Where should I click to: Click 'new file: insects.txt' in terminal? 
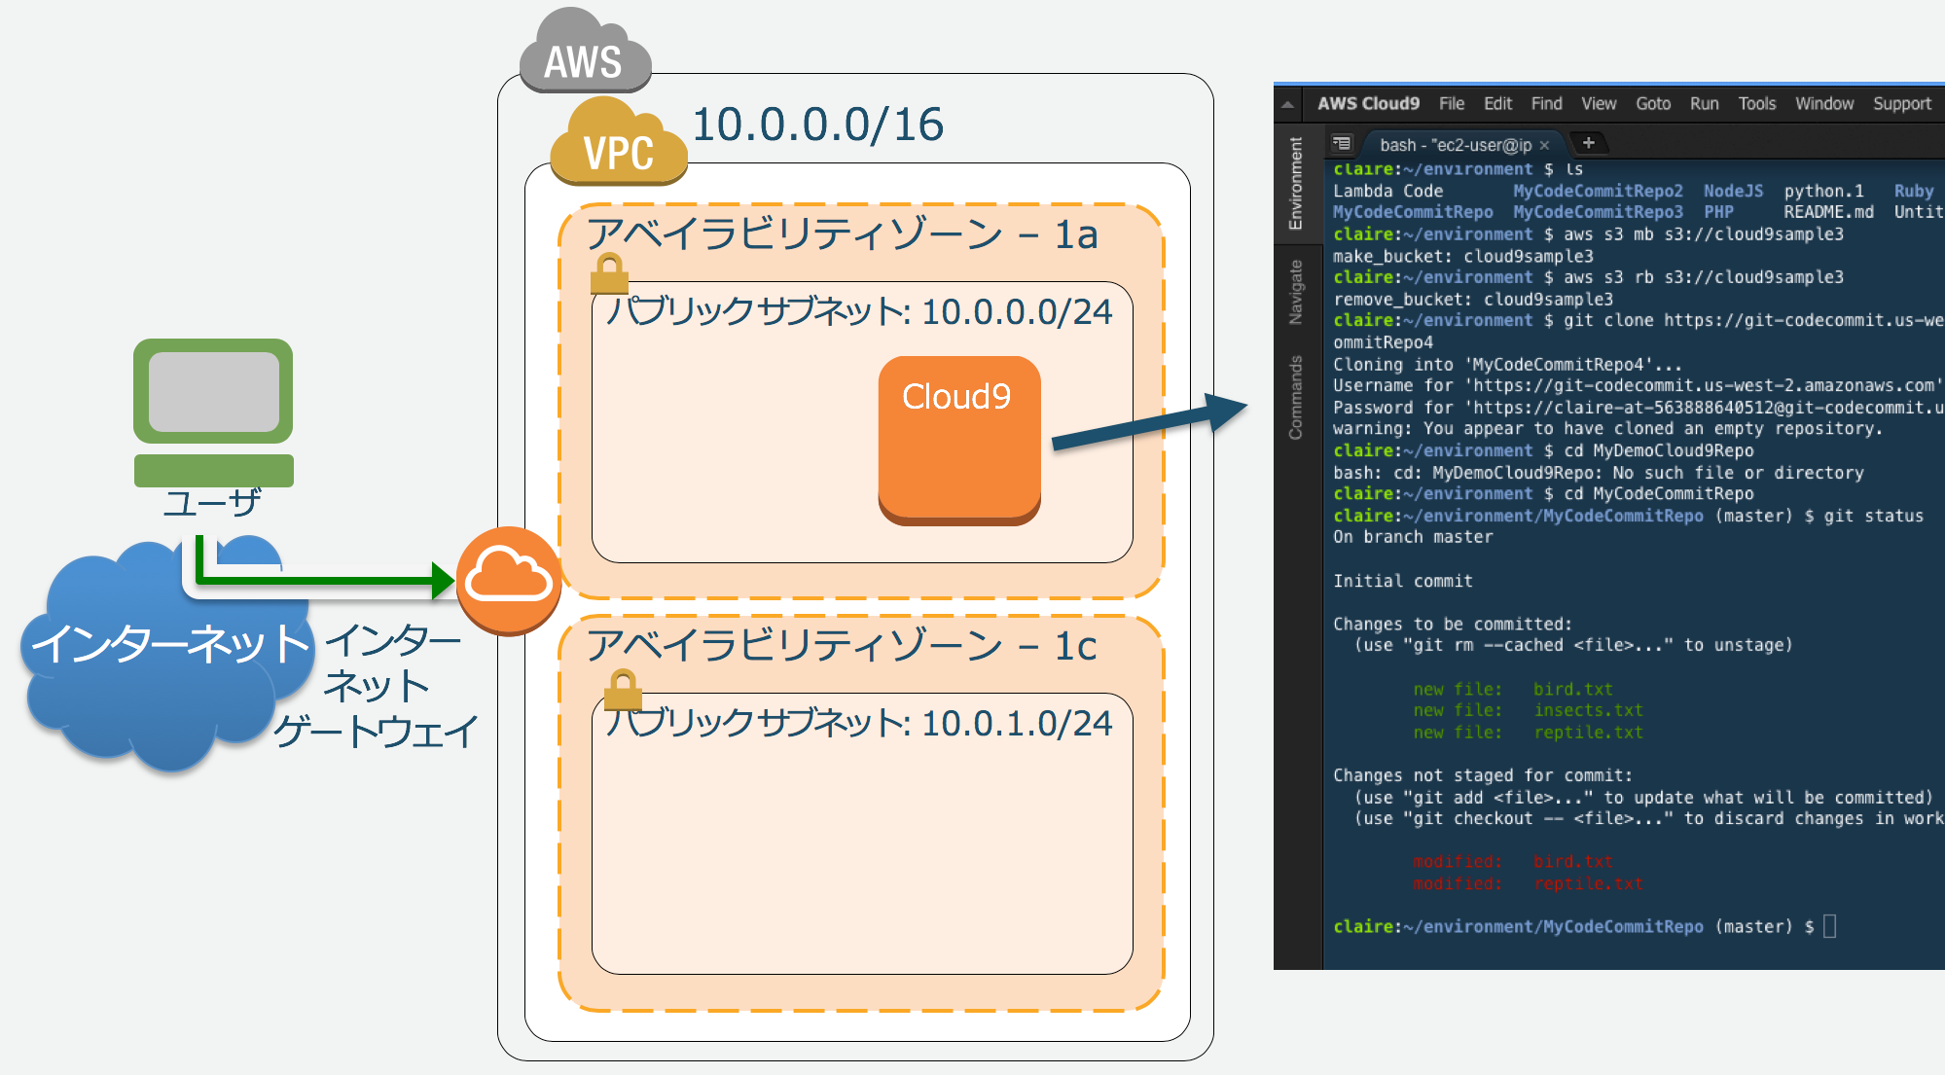click(1528, 710)
